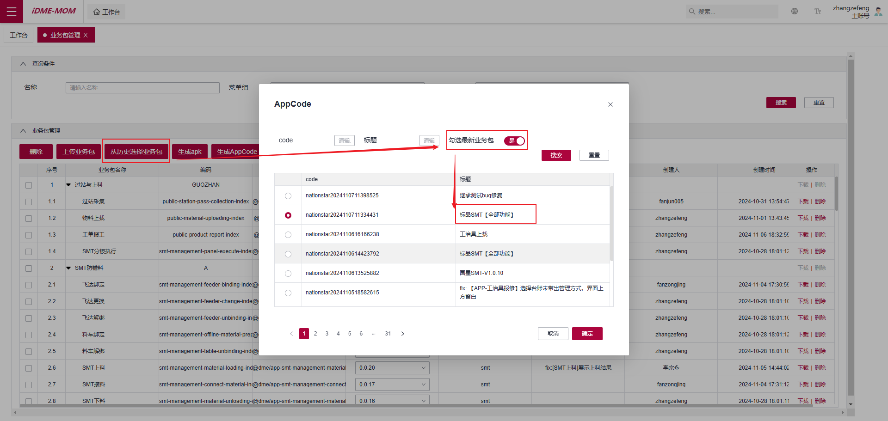Click the home icon 工作台 in header
This screenshot has width=888, height=421.
click(x=106, y=12)
